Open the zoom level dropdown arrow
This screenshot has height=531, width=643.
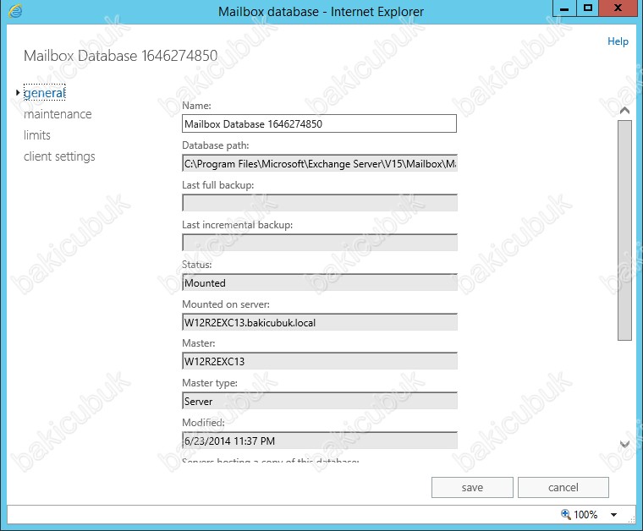coord(614,515)
